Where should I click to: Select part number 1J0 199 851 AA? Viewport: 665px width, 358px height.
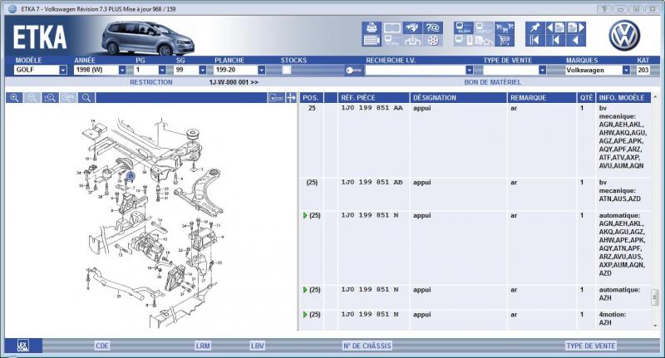click(x=372, y=108)
